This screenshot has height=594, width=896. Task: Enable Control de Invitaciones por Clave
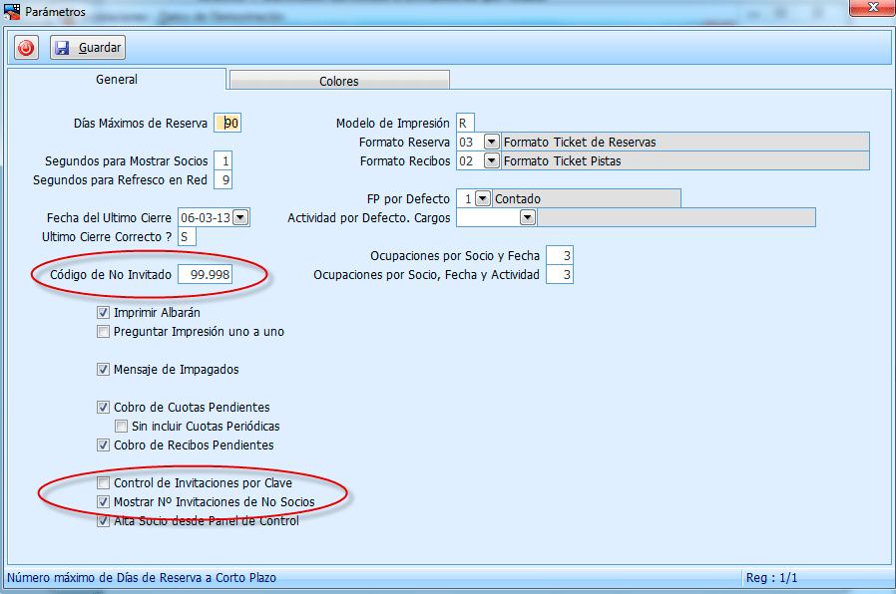pyautogui.click(x=103, y=483)
